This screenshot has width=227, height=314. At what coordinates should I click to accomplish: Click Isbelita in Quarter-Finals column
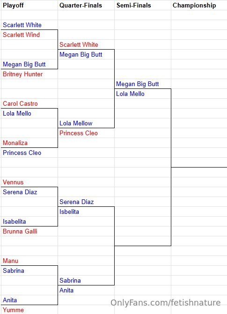[x=86, y=212]
